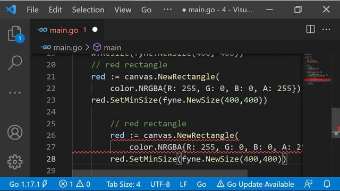
Task: Change the UTF-8 file encoding
Action: pyautogui.click(x=160, y=184)
